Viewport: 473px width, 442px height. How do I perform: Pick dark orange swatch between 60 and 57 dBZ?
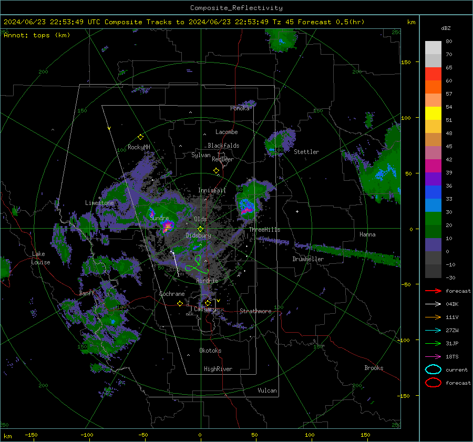[x=433, y=87]
